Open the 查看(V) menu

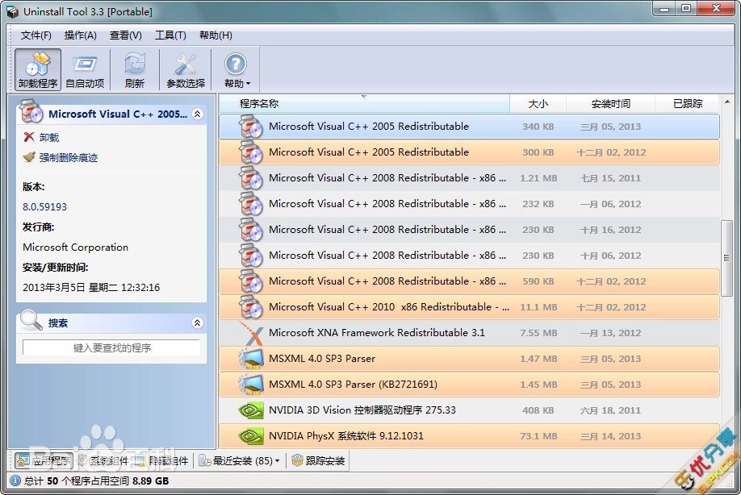click(x=126, y=35)
